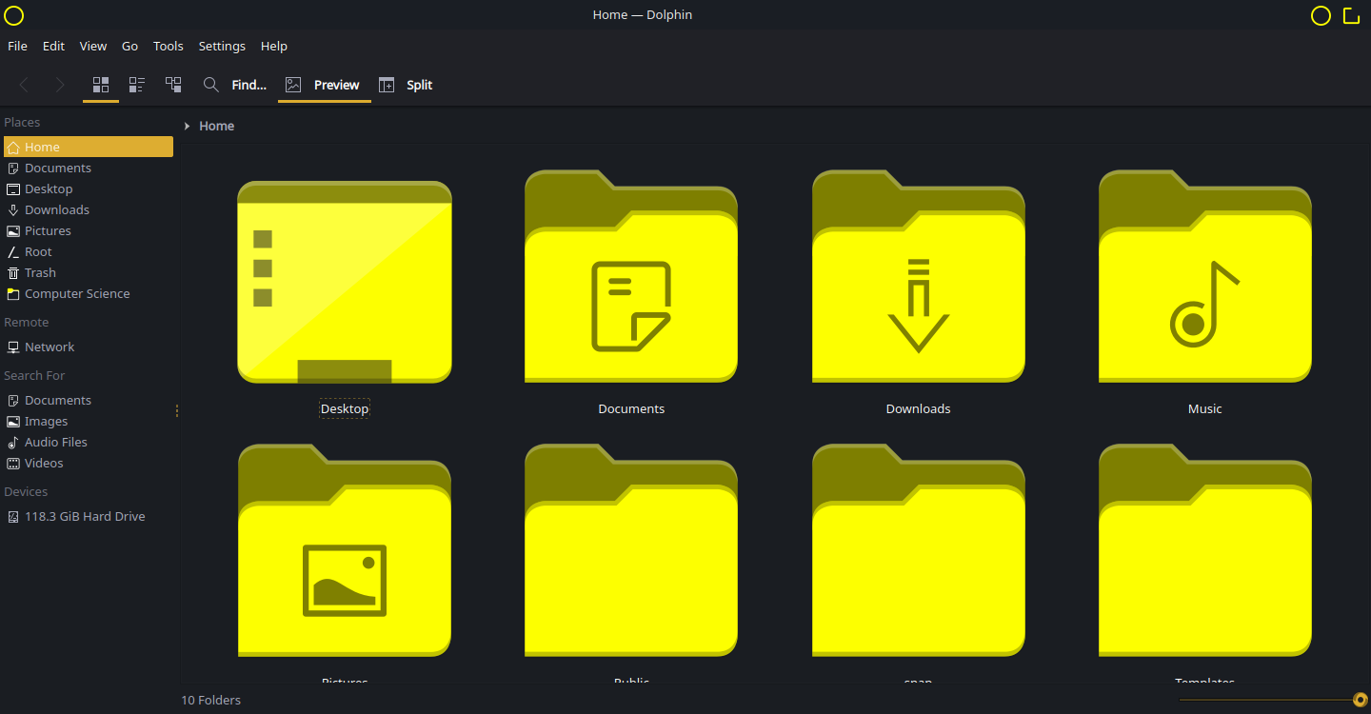Click the sidebar splitter handle dots
Image resolution: width=1371 pixels, height=714 pixels.
click(177, 410)
